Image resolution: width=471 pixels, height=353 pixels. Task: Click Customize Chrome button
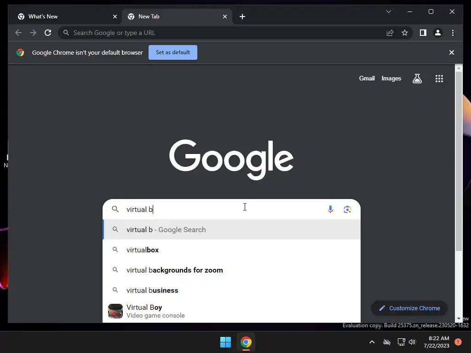(409, 308)
